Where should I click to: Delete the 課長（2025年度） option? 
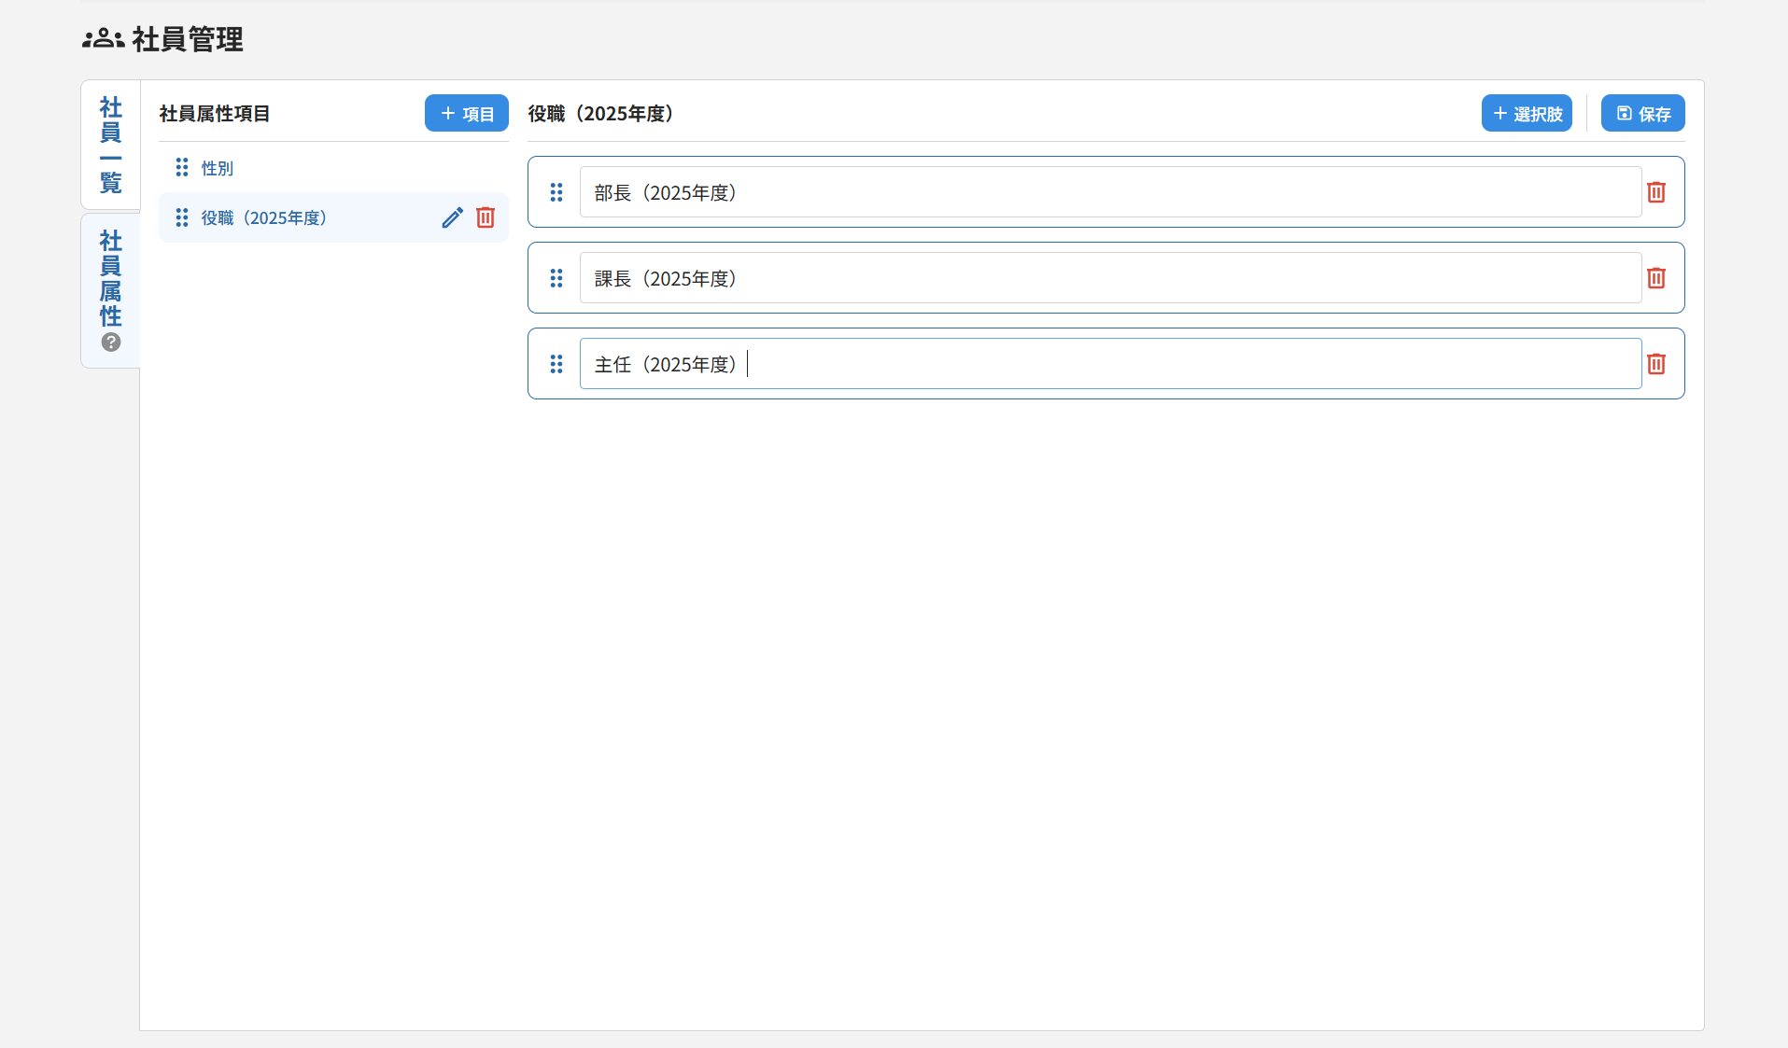pyautogui.click(x=1655, y=278)
